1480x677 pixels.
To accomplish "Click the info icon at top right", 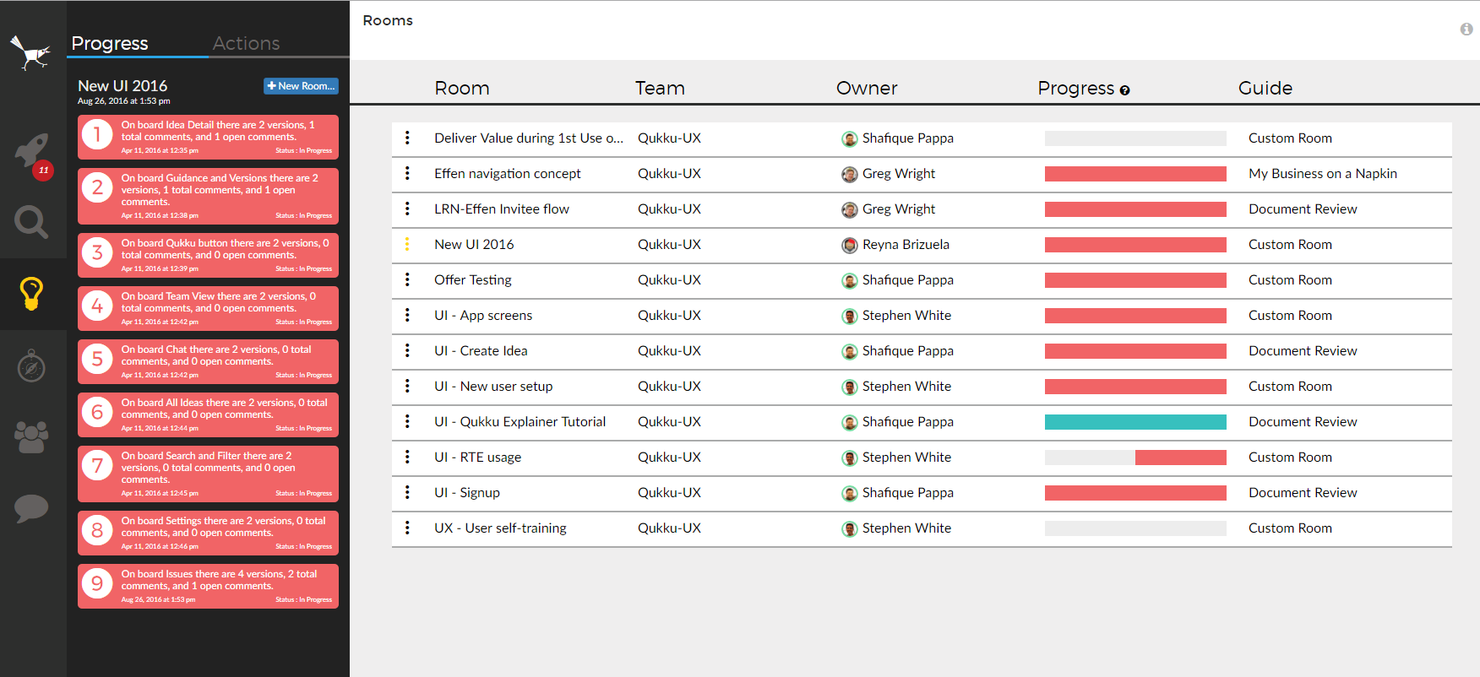I will [x=1466, y=29].
